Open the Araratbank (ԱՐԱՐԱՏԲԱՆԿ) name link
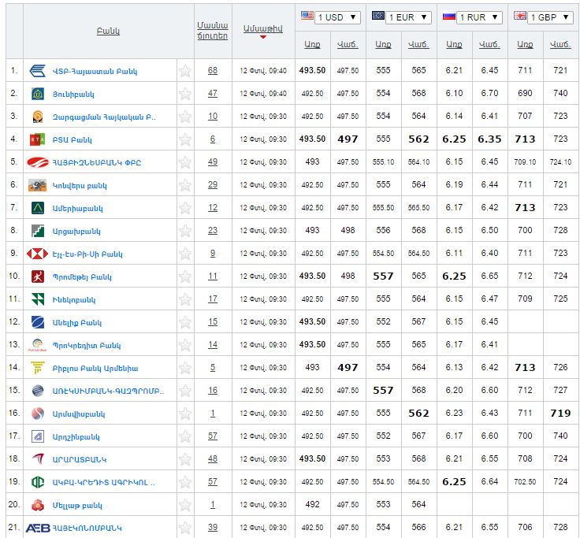This screenshot has height=538, width=580. 79,459
